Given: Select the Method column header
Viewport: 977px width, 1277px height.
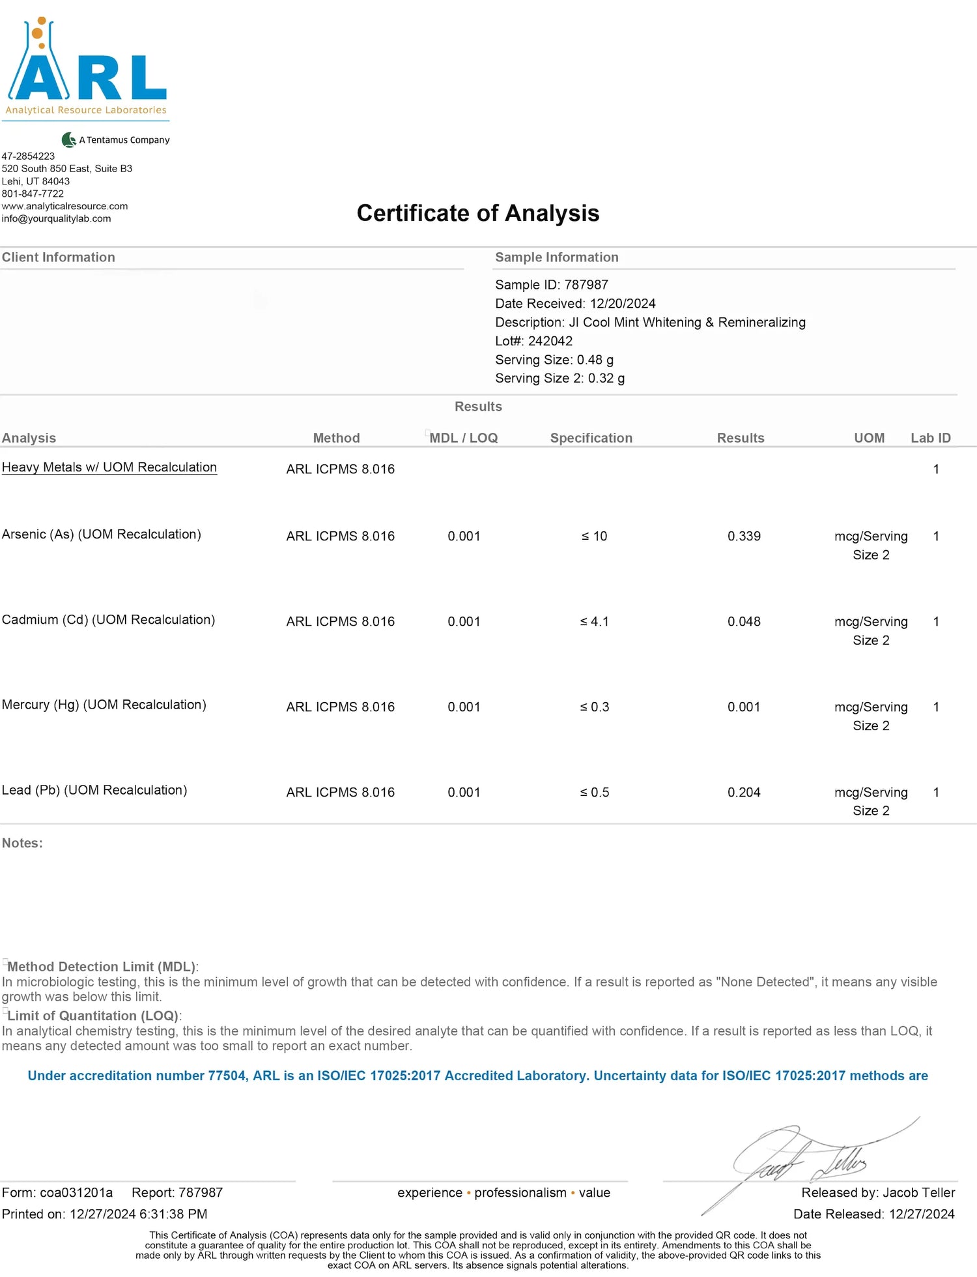Looking at the screenshot, I should (336, 438).
